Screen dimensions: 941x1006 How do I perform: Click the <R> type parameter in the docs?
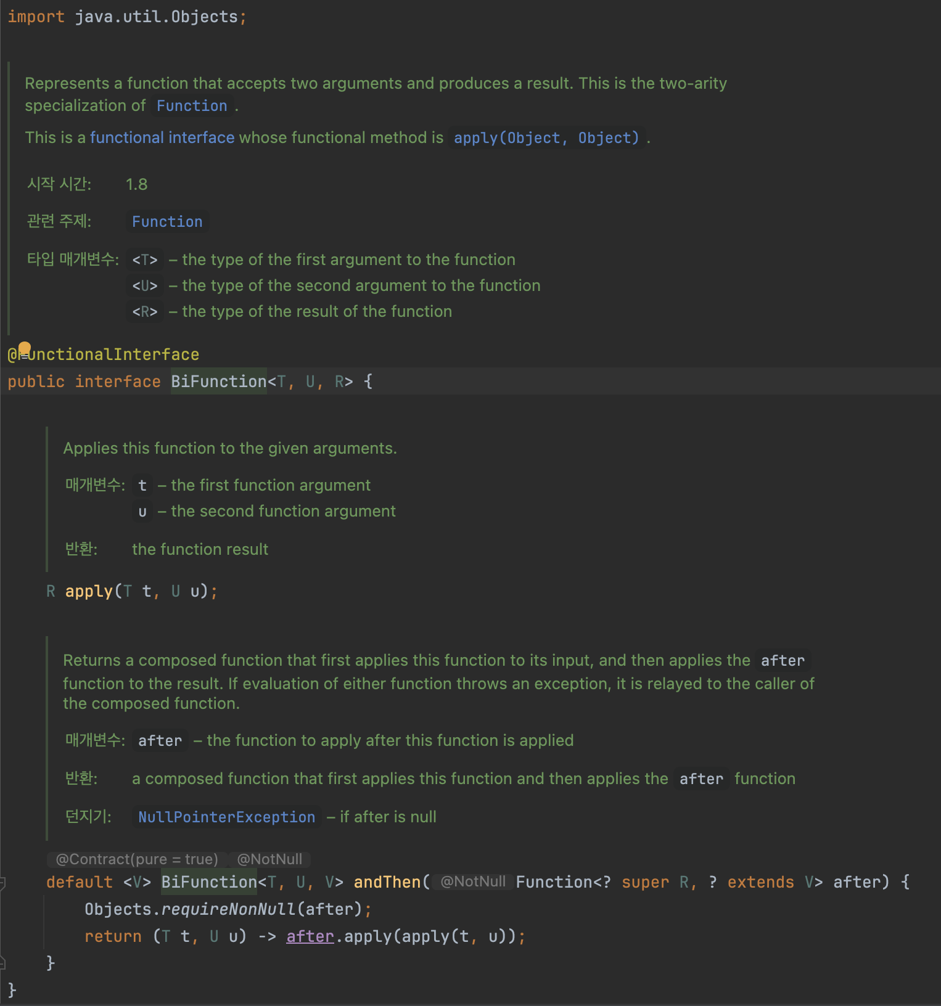tap(145, 312)
